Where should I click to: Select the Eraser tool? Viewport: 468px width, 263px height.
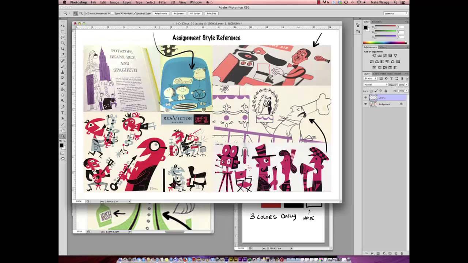click(63, 84)
